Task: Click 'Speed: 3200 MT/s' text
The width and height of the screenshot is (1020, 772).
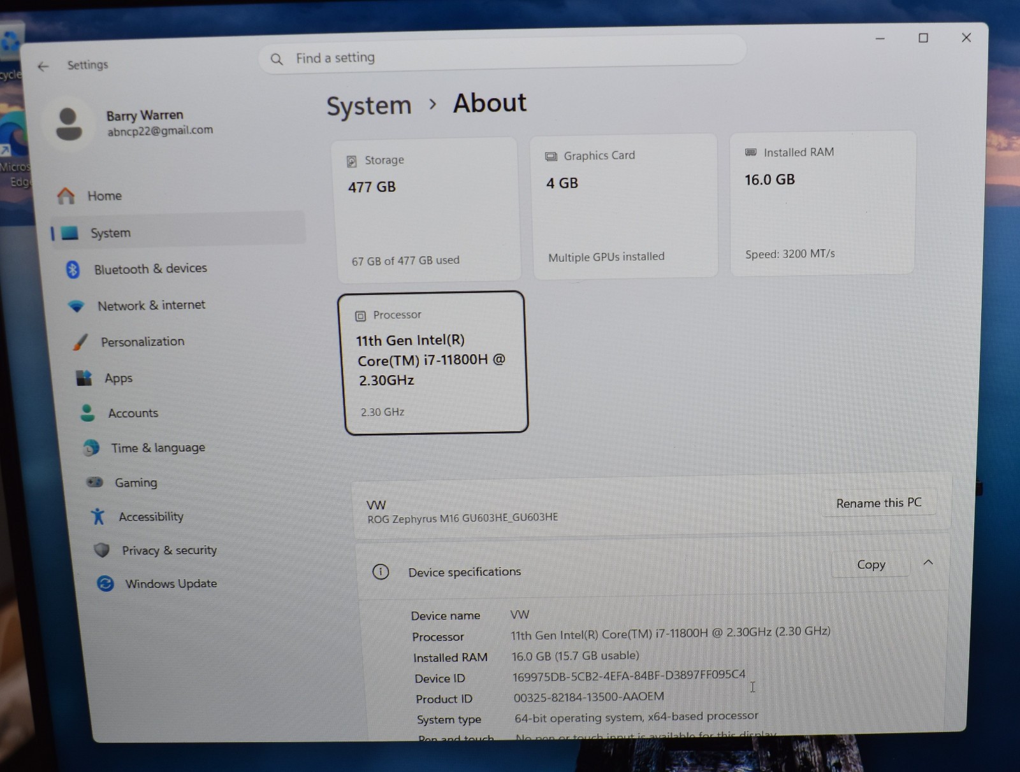Action: tap(790, 254)
